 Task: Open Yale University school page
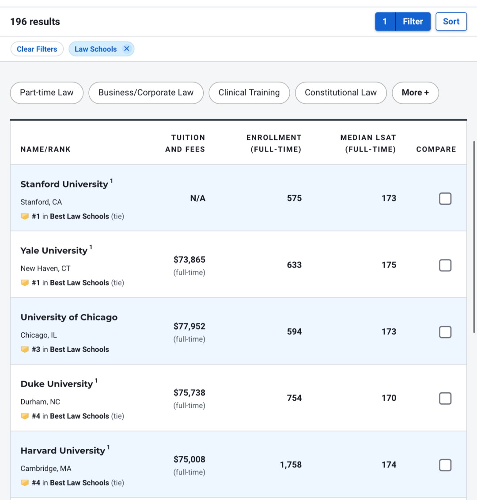[x=54, y=251]
